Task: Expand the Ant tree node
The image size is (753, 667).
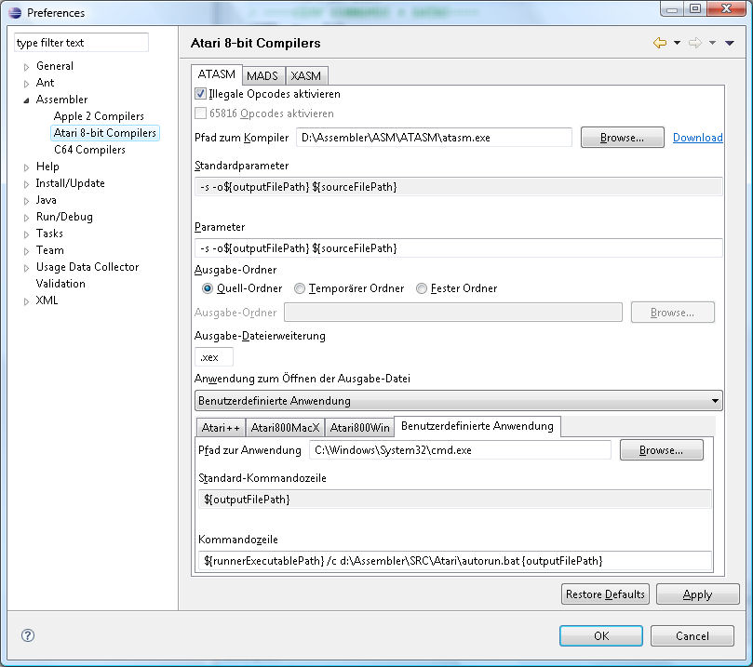Action: click(26, 84)
